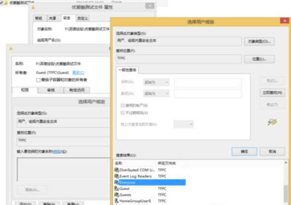The width and height of the screenshot is (291, 205).
Task: Click the 更改 owner link
Action: pyautogui.click(x=78, y=72)
